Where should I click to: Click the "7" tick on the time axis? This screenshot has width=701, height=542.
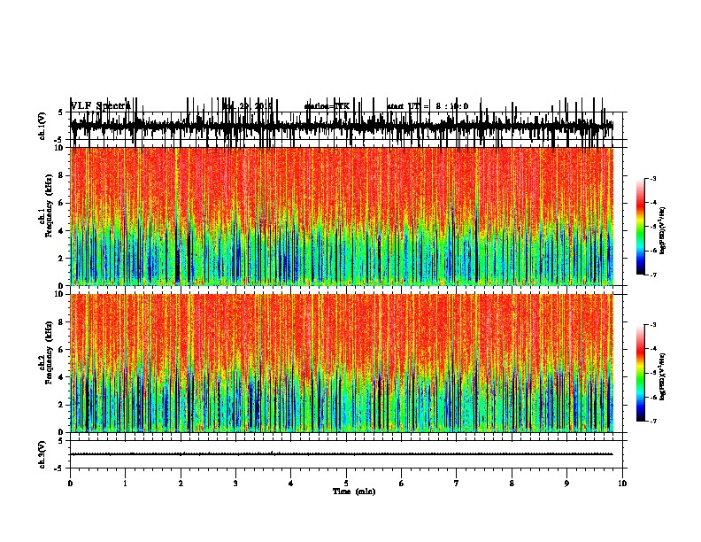(457, 484)
